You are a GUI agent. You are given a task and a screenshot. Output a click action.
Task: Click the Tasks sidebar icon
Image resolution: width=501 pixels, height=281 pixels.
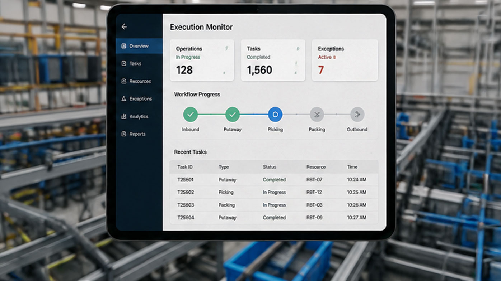124,63
